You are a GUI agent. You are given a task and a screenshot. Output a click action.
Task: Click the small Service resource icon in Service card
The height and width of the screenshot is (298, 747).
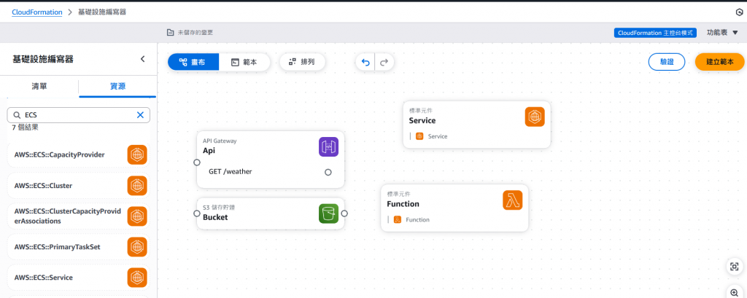click(x=419, y=136)
